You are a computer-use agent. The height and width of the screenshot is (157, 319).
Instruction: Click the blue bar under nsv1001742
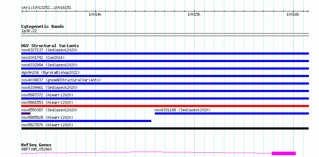pos(165,61)
